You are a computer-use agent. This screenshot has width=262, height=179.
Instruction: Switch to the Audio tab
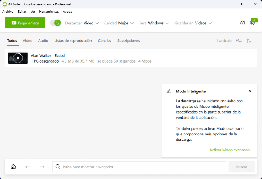coord(43,41)
